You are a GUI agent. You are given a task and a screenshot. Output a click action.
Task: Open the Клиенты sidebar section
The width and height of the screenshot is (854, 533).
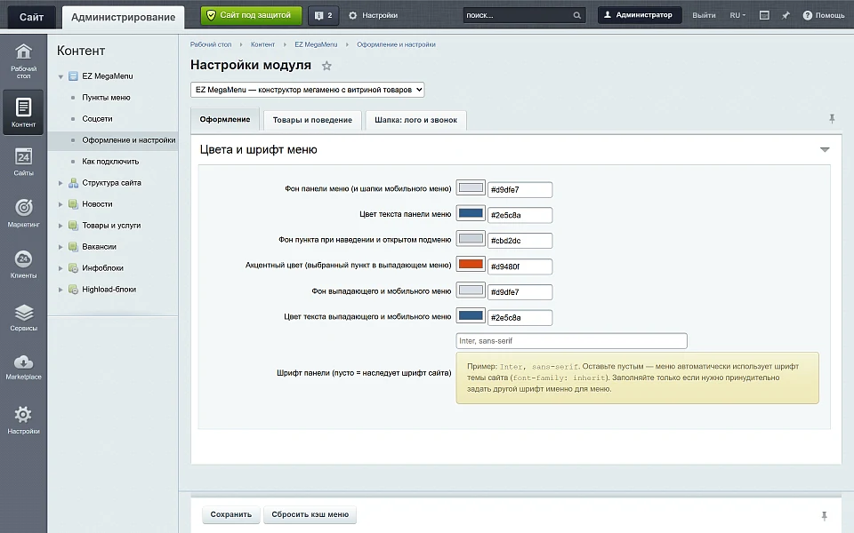point(23,265)
